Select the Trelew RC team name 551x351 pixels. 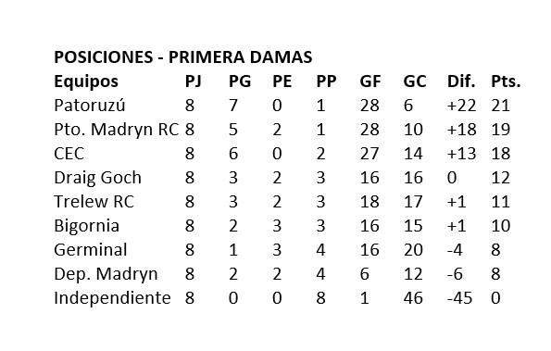point(94,202)
